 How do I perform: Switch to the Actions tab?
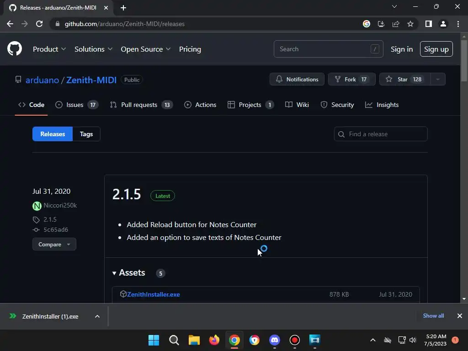pos(200,105)
